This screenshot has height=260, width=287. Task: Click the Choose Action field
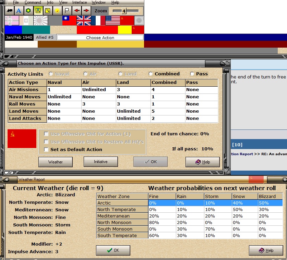click(100, 38)
